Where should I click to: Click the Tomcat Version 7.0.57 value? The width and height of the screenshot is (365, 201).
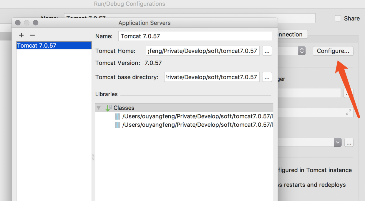pyautogui.click(x=153, y=63)
